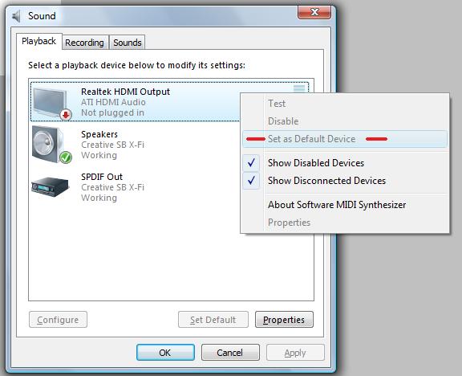This screenshot has width=462, height=376.
Task: Choose Properties in the context menu
Action: tap(345, 223)
